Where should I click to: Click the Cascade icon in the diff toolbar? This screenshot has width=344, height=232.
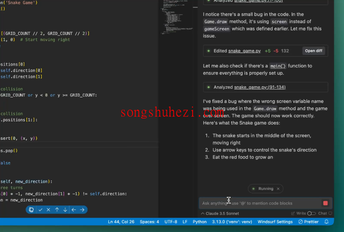31,210
